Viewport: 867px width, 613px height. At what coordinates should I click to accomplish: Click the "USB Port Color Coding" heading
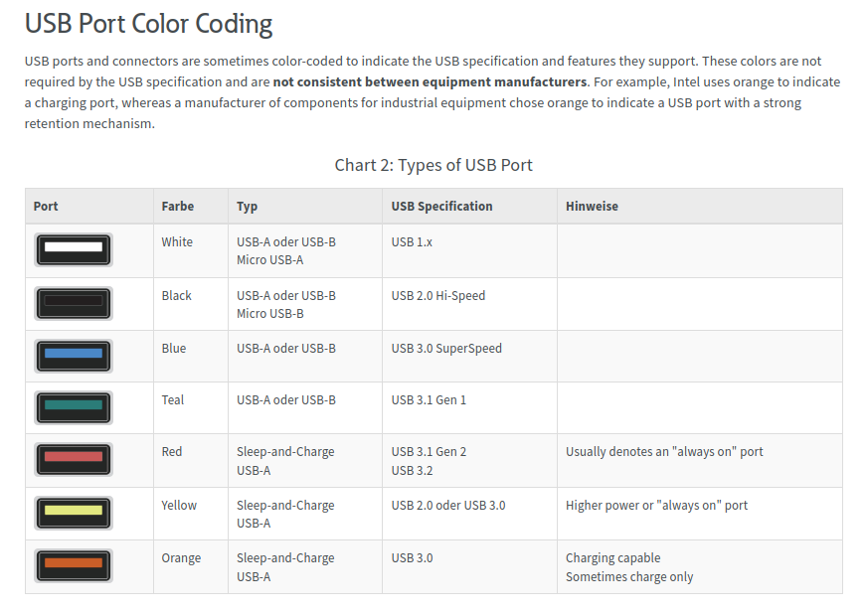click(149, 23)
